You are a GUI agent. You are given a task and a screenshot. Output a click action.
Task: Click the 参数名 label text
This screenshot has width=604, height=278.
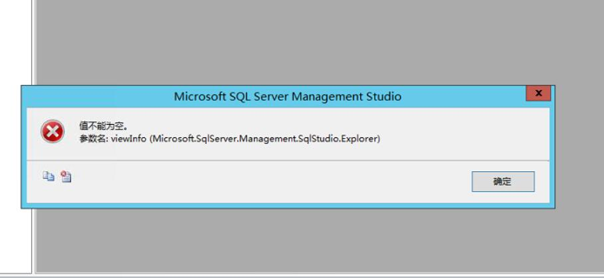click(x=94, y=139)
